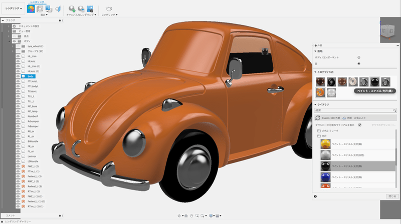The width and height of the screenshot is (401, 224).
Task: Collapse the ボディ tree folder
Action: click(9, 41)
